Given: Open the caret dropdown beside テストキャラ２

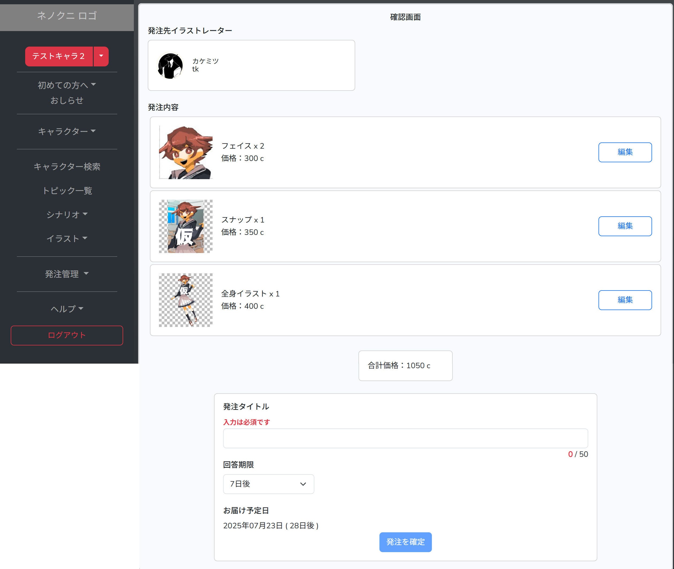Looking at the screenshot, I should pyautogui.click(x=101, y=56).
